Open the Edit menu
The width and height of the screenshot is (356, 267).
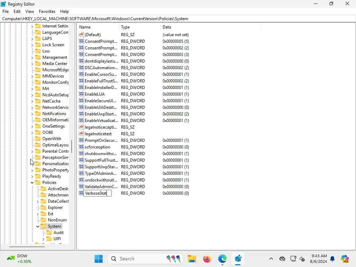(x=17, y=11)
